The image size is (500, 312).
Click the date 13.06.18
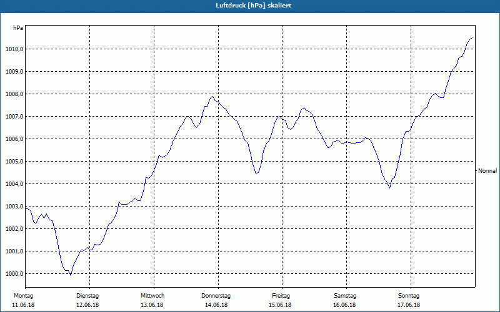point(152,305)
